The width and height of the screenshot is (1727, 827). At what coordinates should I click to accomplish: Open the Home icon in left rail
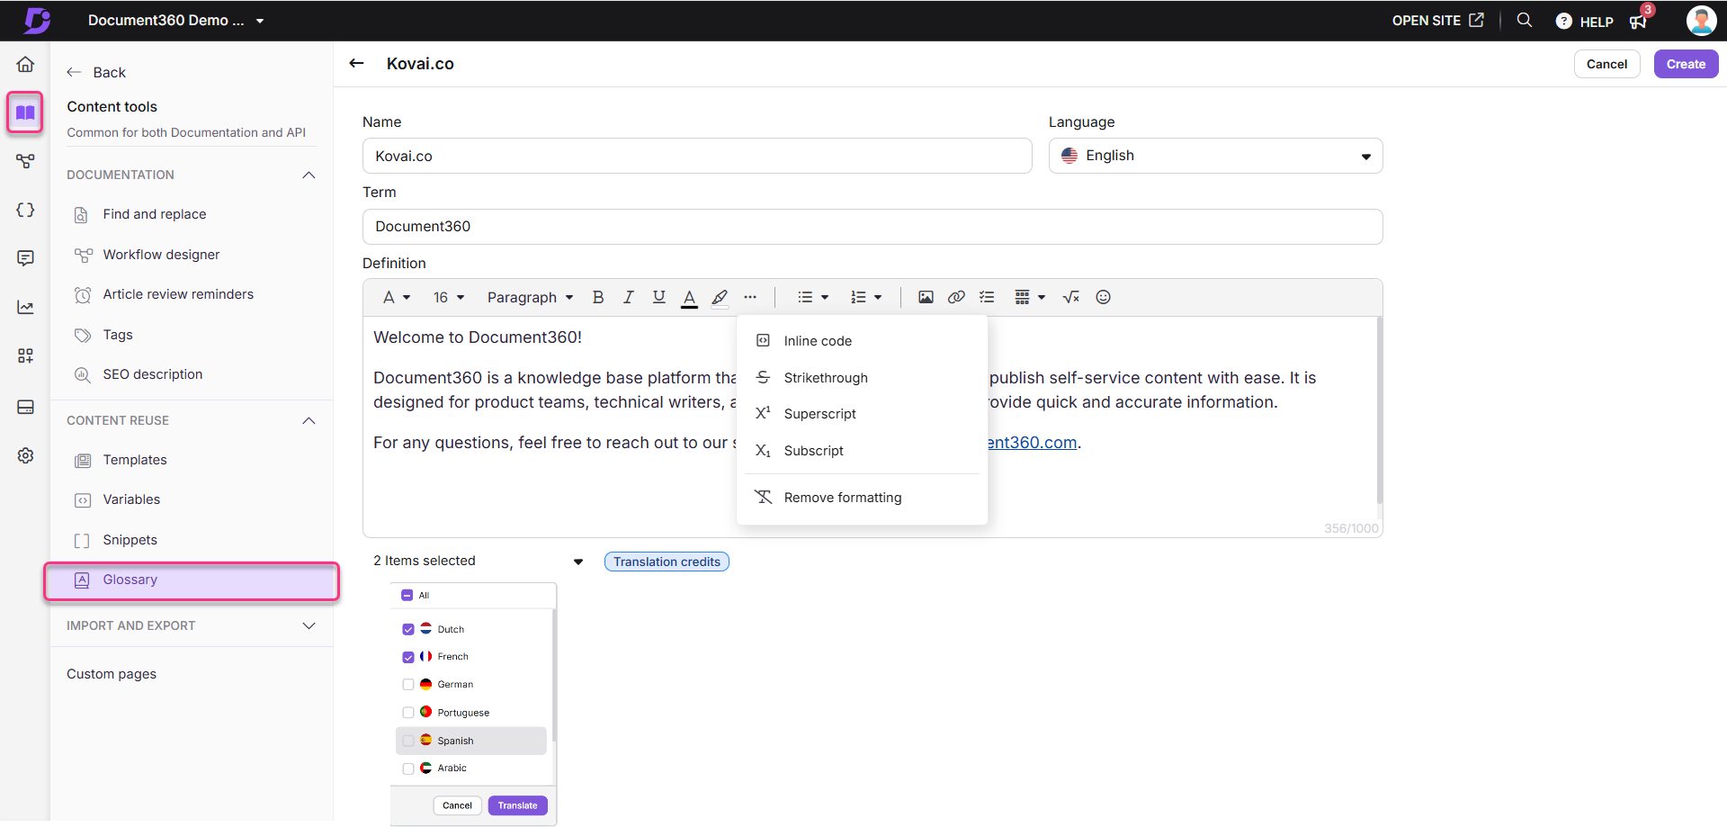[25, 64]
